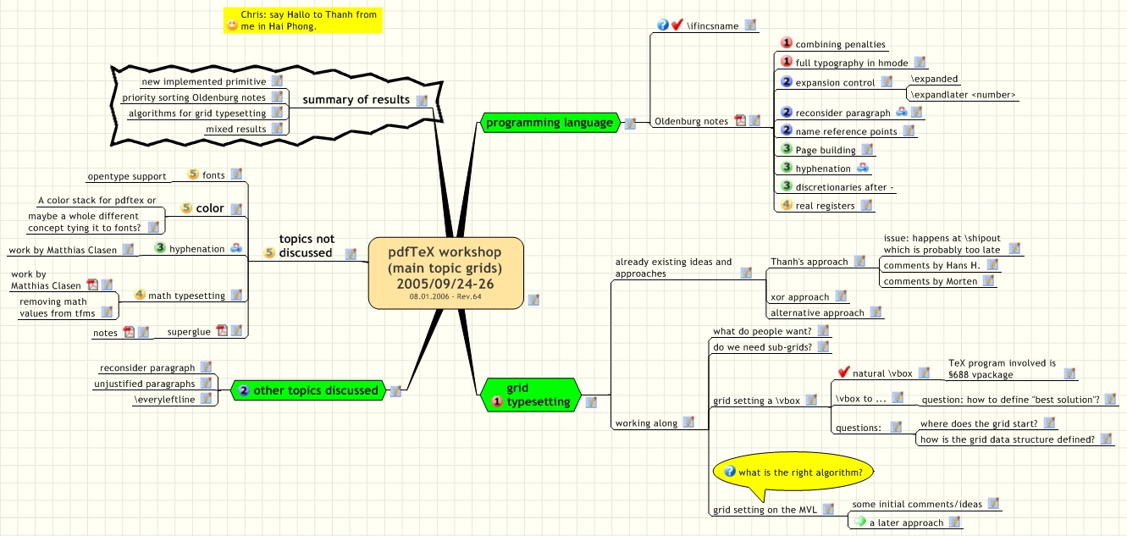Open the note icon of summary of results
Viewport: 1127px width, 536px height.
pos(422,100)
